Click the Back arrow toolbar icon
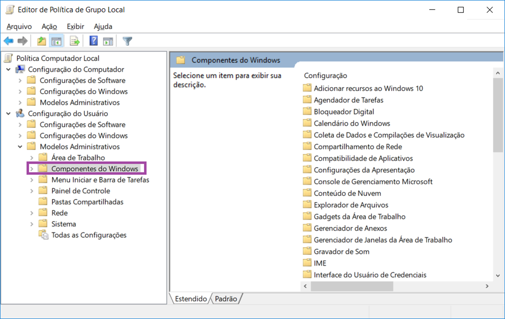This screenshot has height=319, width=505. (8, 41)
